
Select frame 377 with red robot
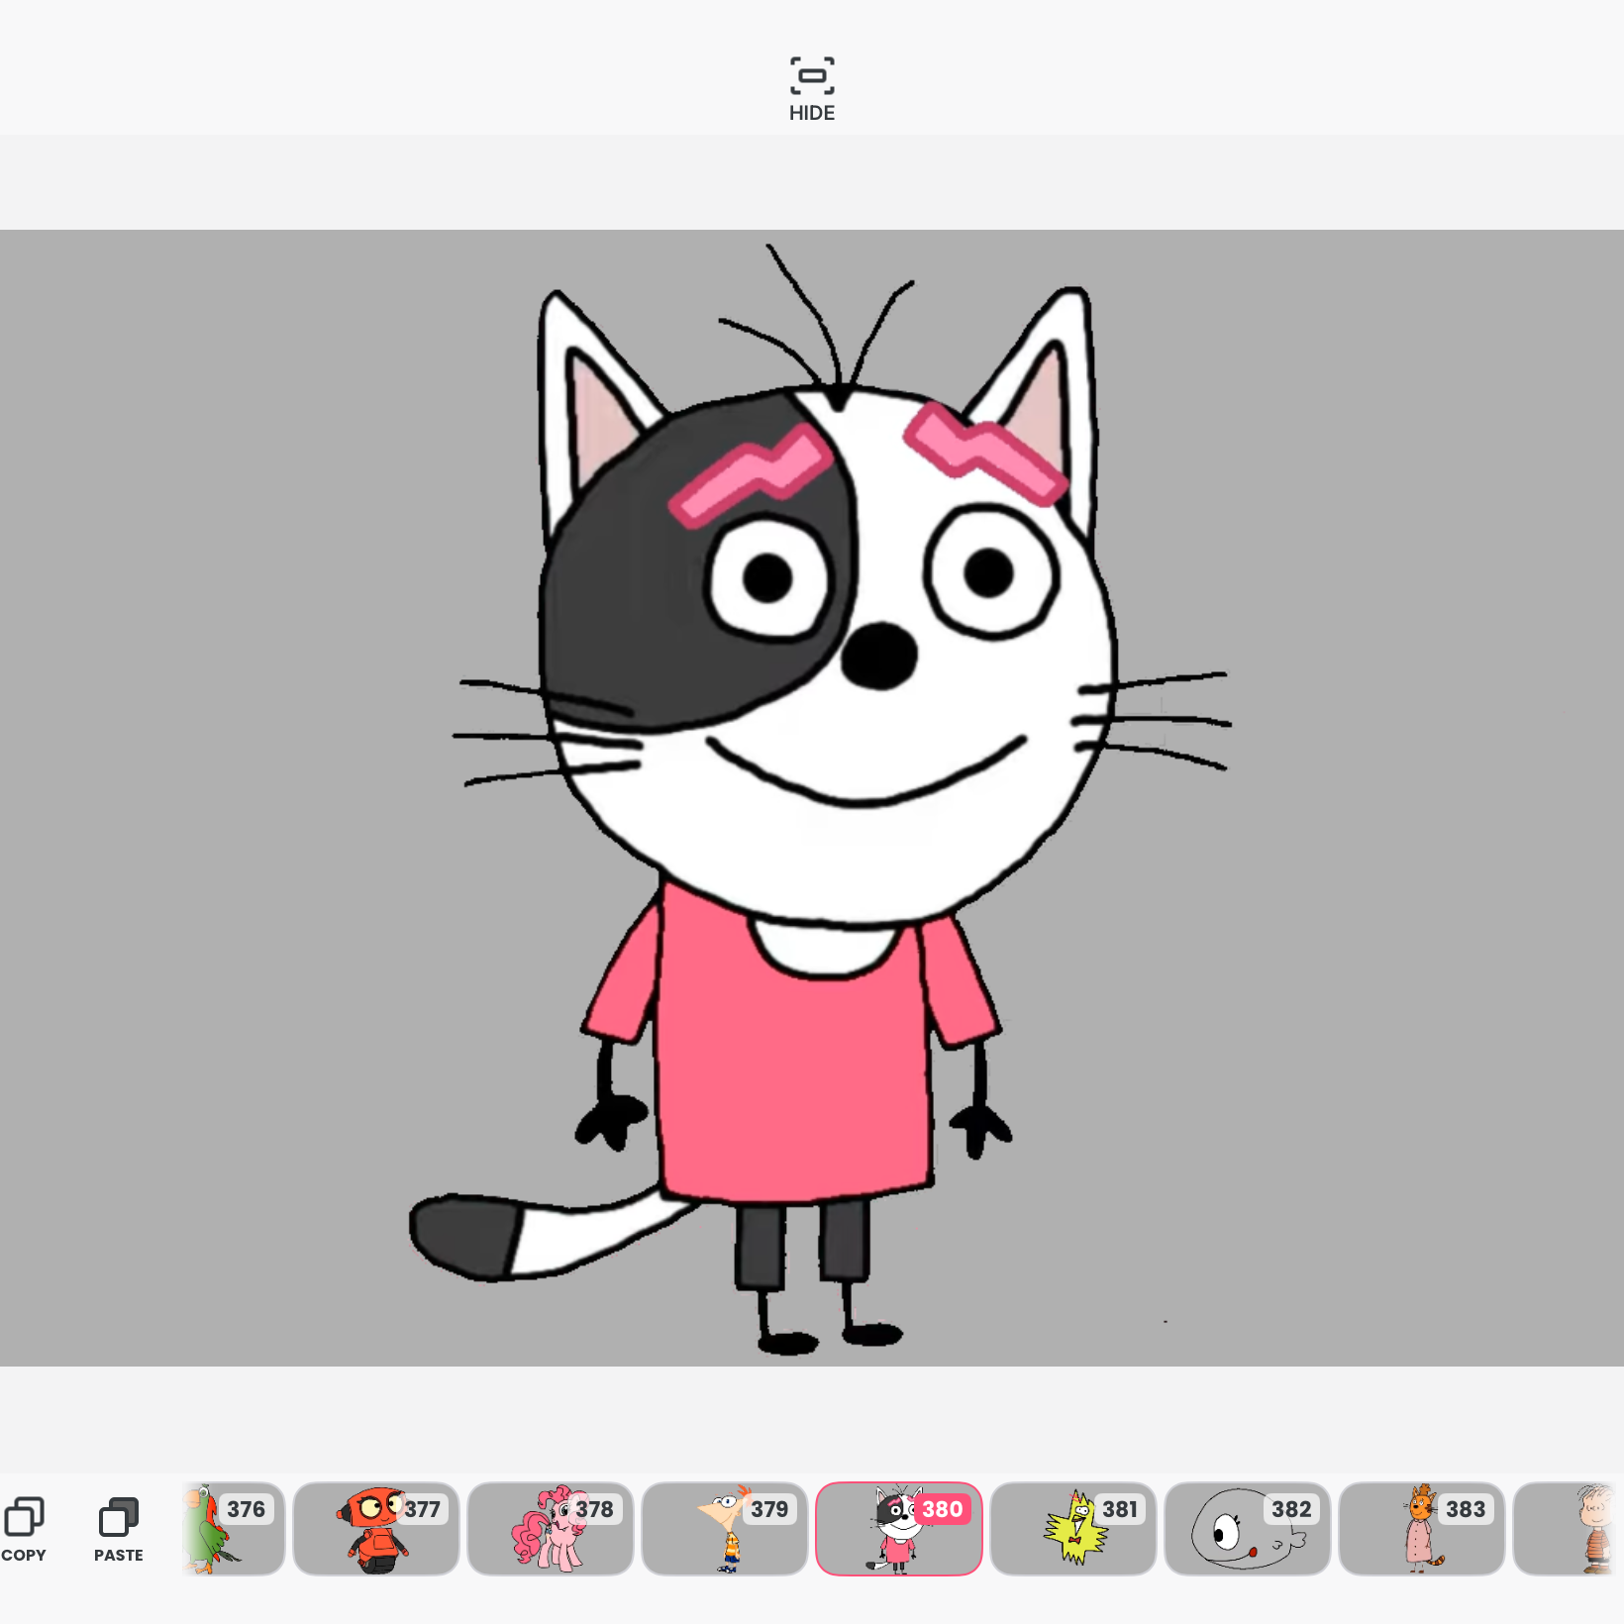(376, 1528)
